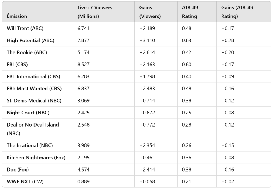Click The Rookie (ABC) show name
The width and height of the screenshot is (276, 189).
[x=27, y=52]
